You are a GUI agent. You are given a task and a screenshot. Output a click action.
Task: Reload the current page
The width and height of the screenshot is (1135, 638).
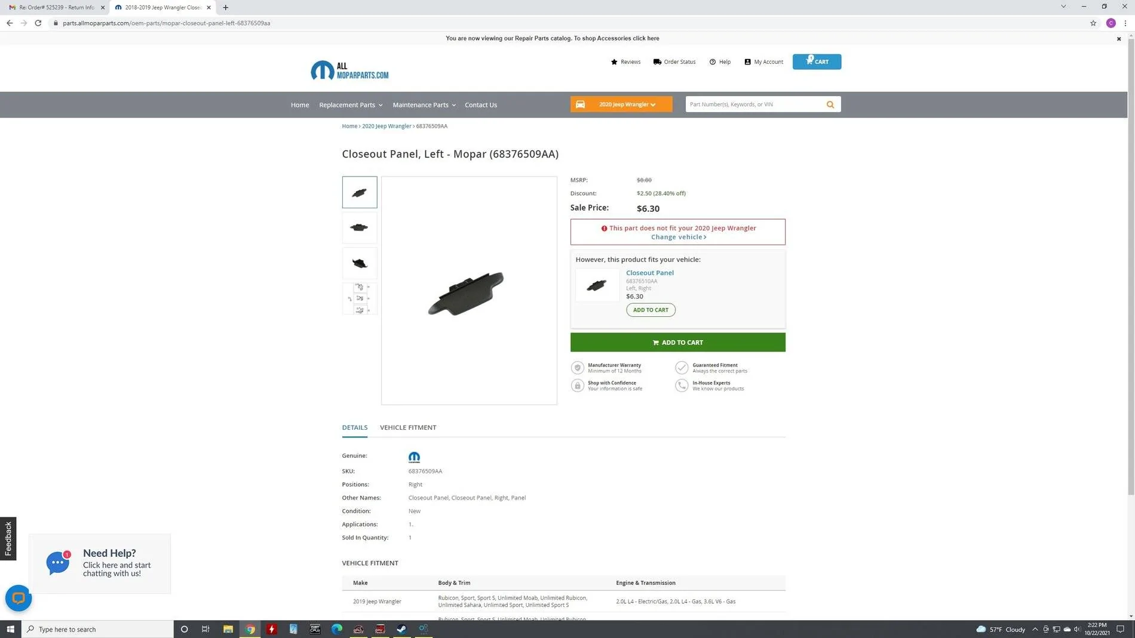point(38,23)
